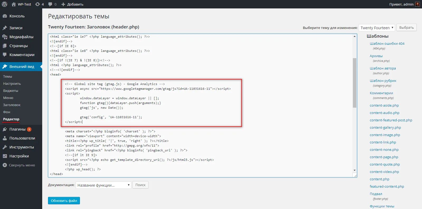This screenshot has width=422, height=209.
Task: Open content-image.php template
Action: coord(385,135)
